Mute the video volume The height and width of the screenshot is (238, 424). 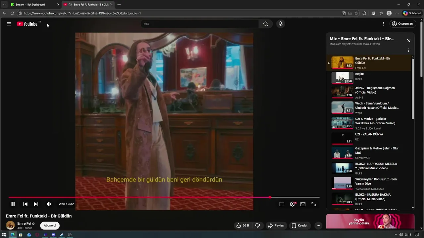tap(49, 204)
